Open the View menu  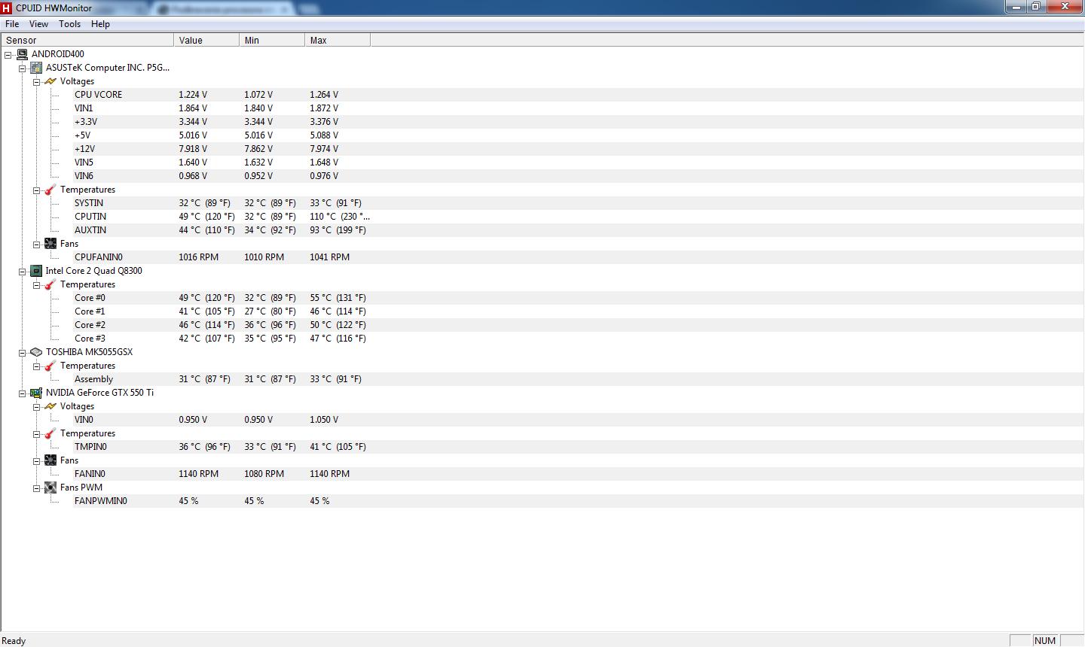[38, 24]
